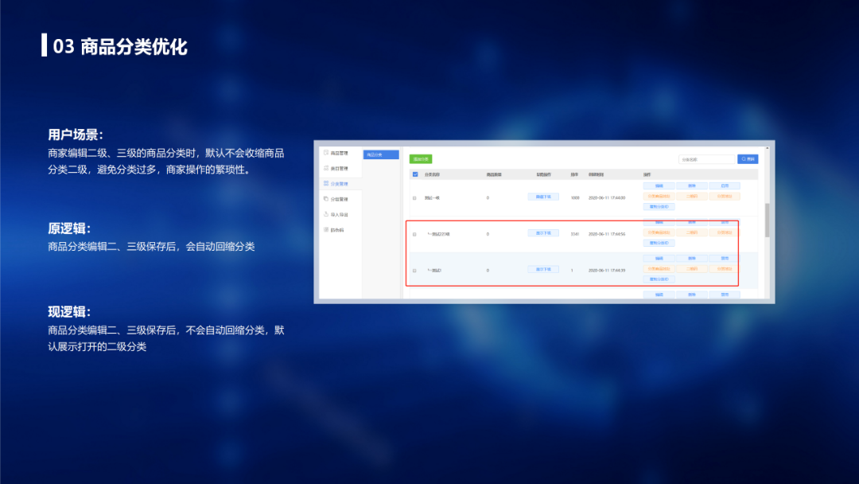Open 分组管理 via its sidebar icon
Image resolution: width=859 pixels, height=484 pixels.
point(326,199)
